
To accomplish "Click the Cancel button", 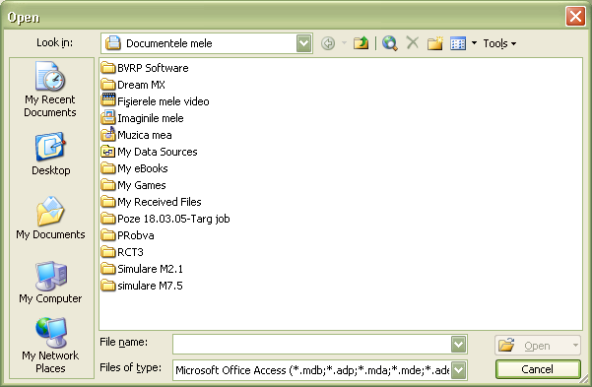I will [538, 369].
